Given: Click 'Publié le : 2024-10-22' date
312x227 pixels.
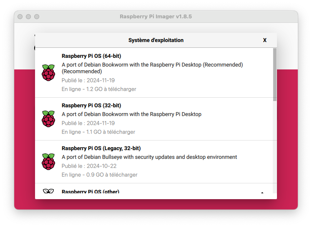Looking at the screenshot, I should 89,166.
